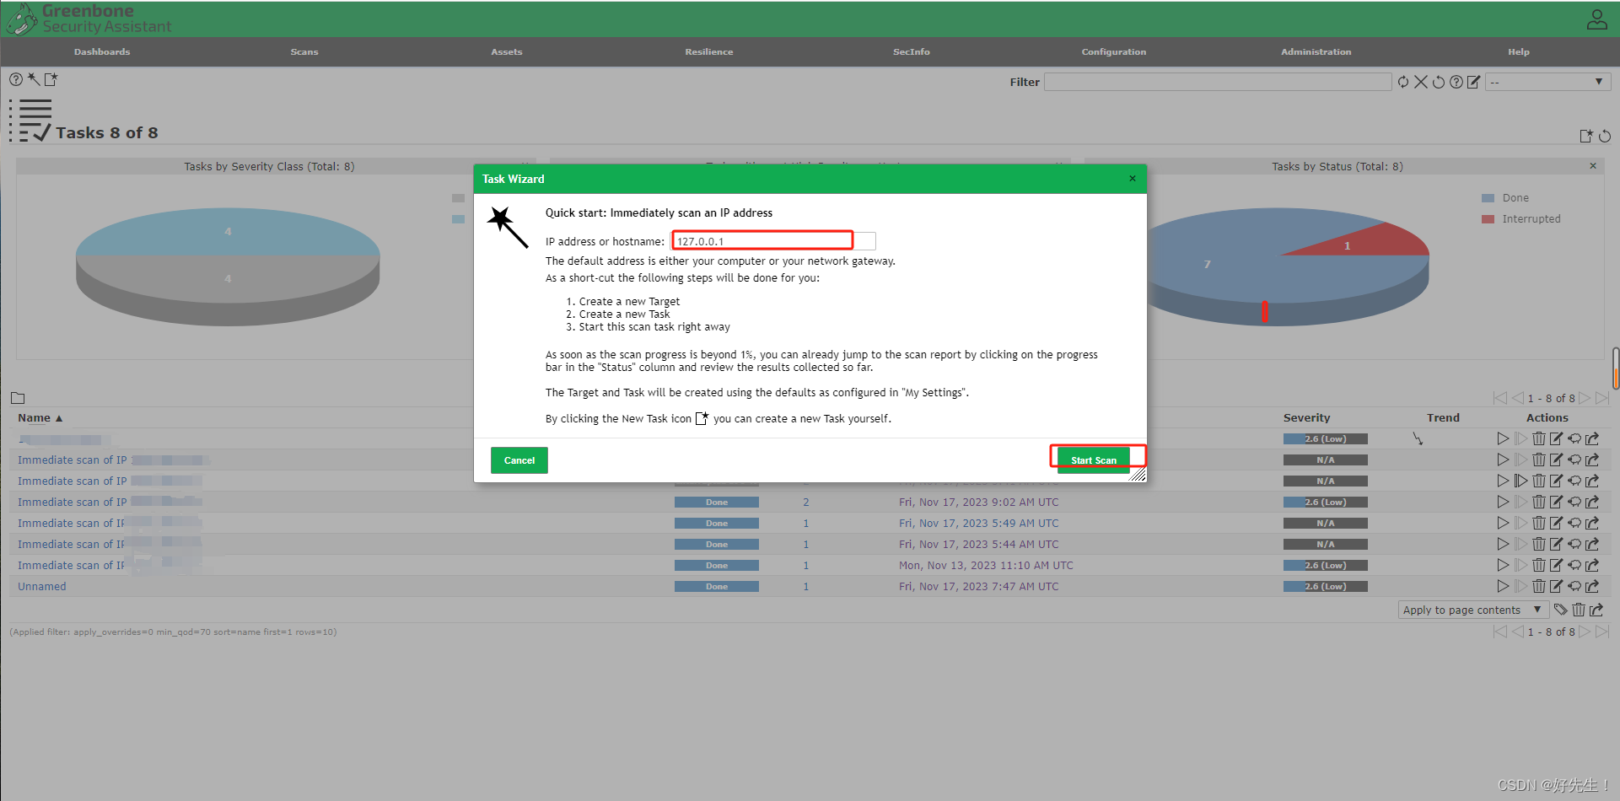Sort by the Severity column header
Viewport: 1620px width, 801px height.
(x=1306, y=417)
